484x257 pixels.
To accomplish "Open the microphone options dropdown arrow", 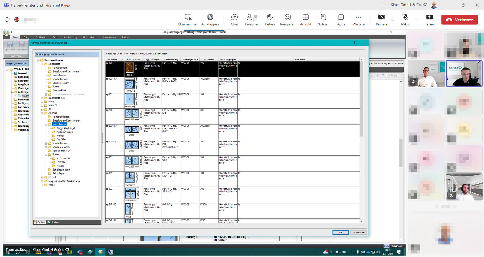I will 417,20.
